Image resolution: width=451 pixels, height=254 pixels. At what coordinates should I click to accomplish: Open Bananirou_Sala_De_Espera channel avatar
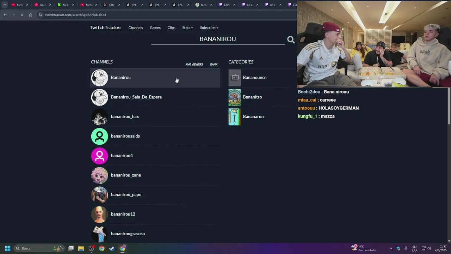tap(100, 97)
